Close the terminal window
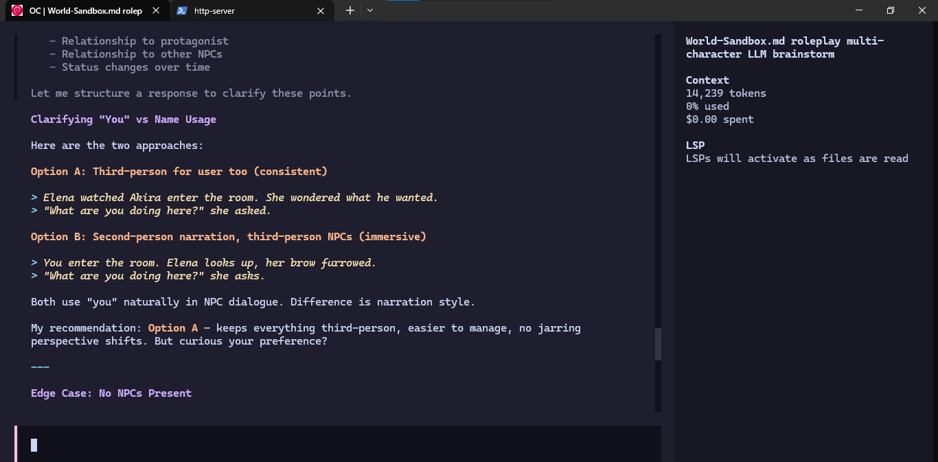Viewport: 938px width, 462px height. click(x=922, y=10)
